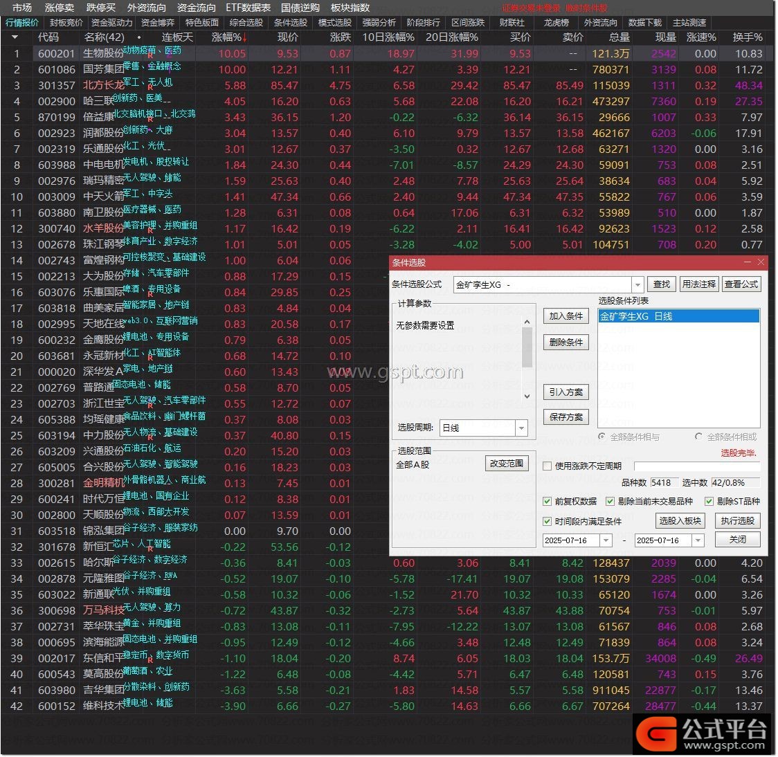
Task: Open the start date picker arrow
Action: 606,540
